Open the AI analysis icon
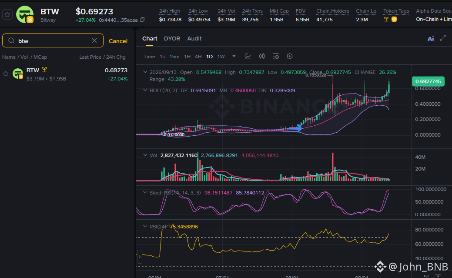This screenshot has width=452, height=278. pyautogui.click(x=431, y=39)
